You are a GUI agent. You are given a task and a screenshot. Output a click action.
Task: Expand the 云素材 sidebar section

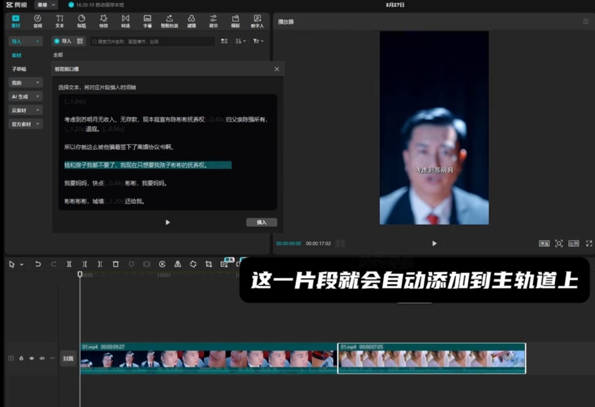coord(26,111)
